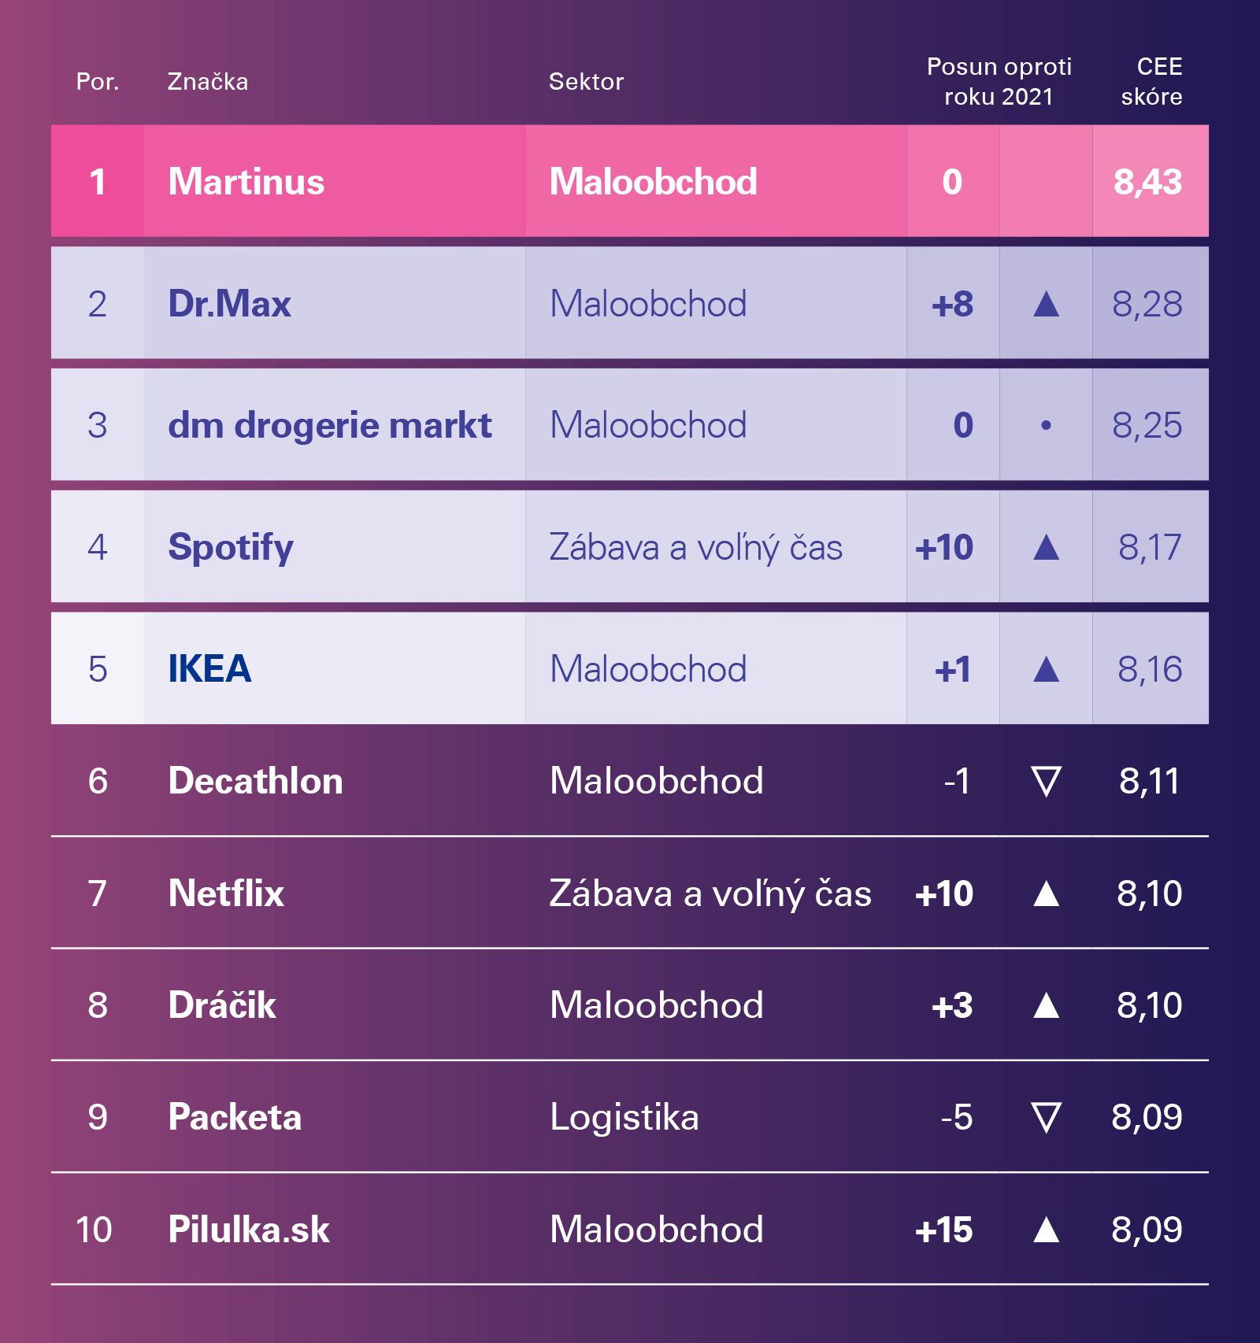This screenshot has width=1260, height=1343.
Task: Click the up arrow in Pilulka.sk row
Action: click(1046, 1229)
